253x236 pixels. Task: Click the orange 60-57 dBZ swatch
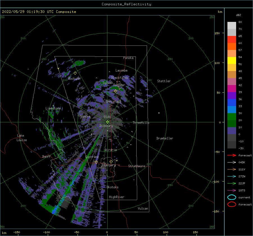coord(232,47)
